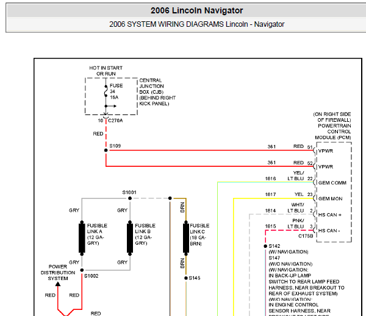
Task: Click the "GEM COMM" pin label
Action: click(332, 183)
